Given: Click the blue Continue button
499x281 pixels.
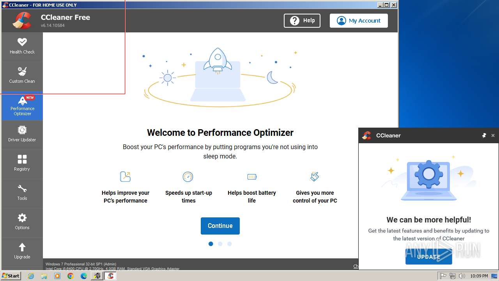Looking at the screenshot, I should (x=220, y=226).
